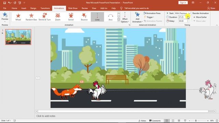Viewport: 219px width, 123px height.
Task: Select slide 1 thumbnail
Action: 18,37
